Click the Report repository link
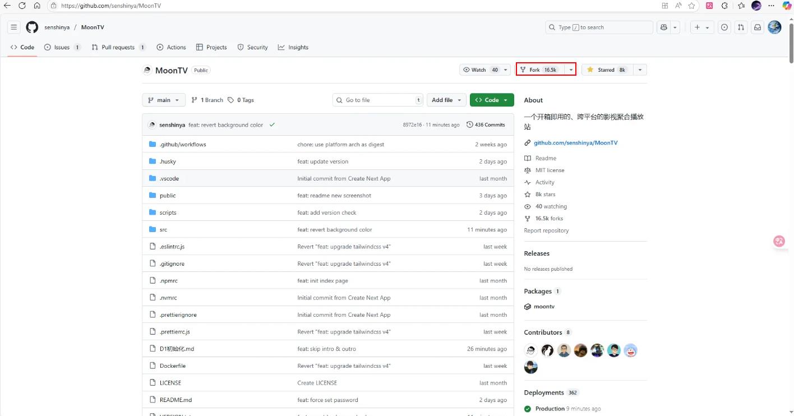This screenshot has height=416, width=794. pyautogui.click(x=546, y=230)
